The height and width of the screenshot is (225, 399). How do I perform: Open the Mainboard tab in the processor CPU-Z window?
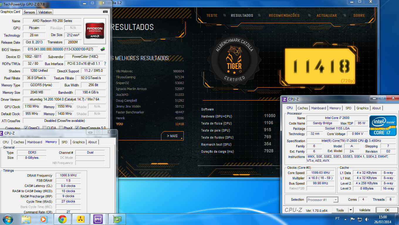point(319,108)
